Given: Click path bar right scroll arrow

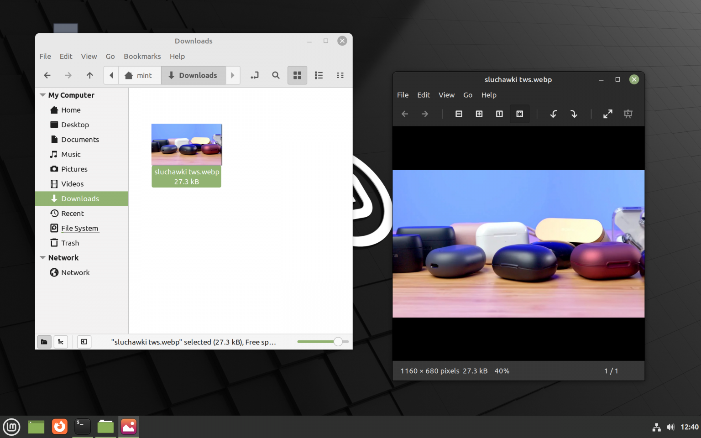Looking at the screenshot, I should click(x=233, y=75).
